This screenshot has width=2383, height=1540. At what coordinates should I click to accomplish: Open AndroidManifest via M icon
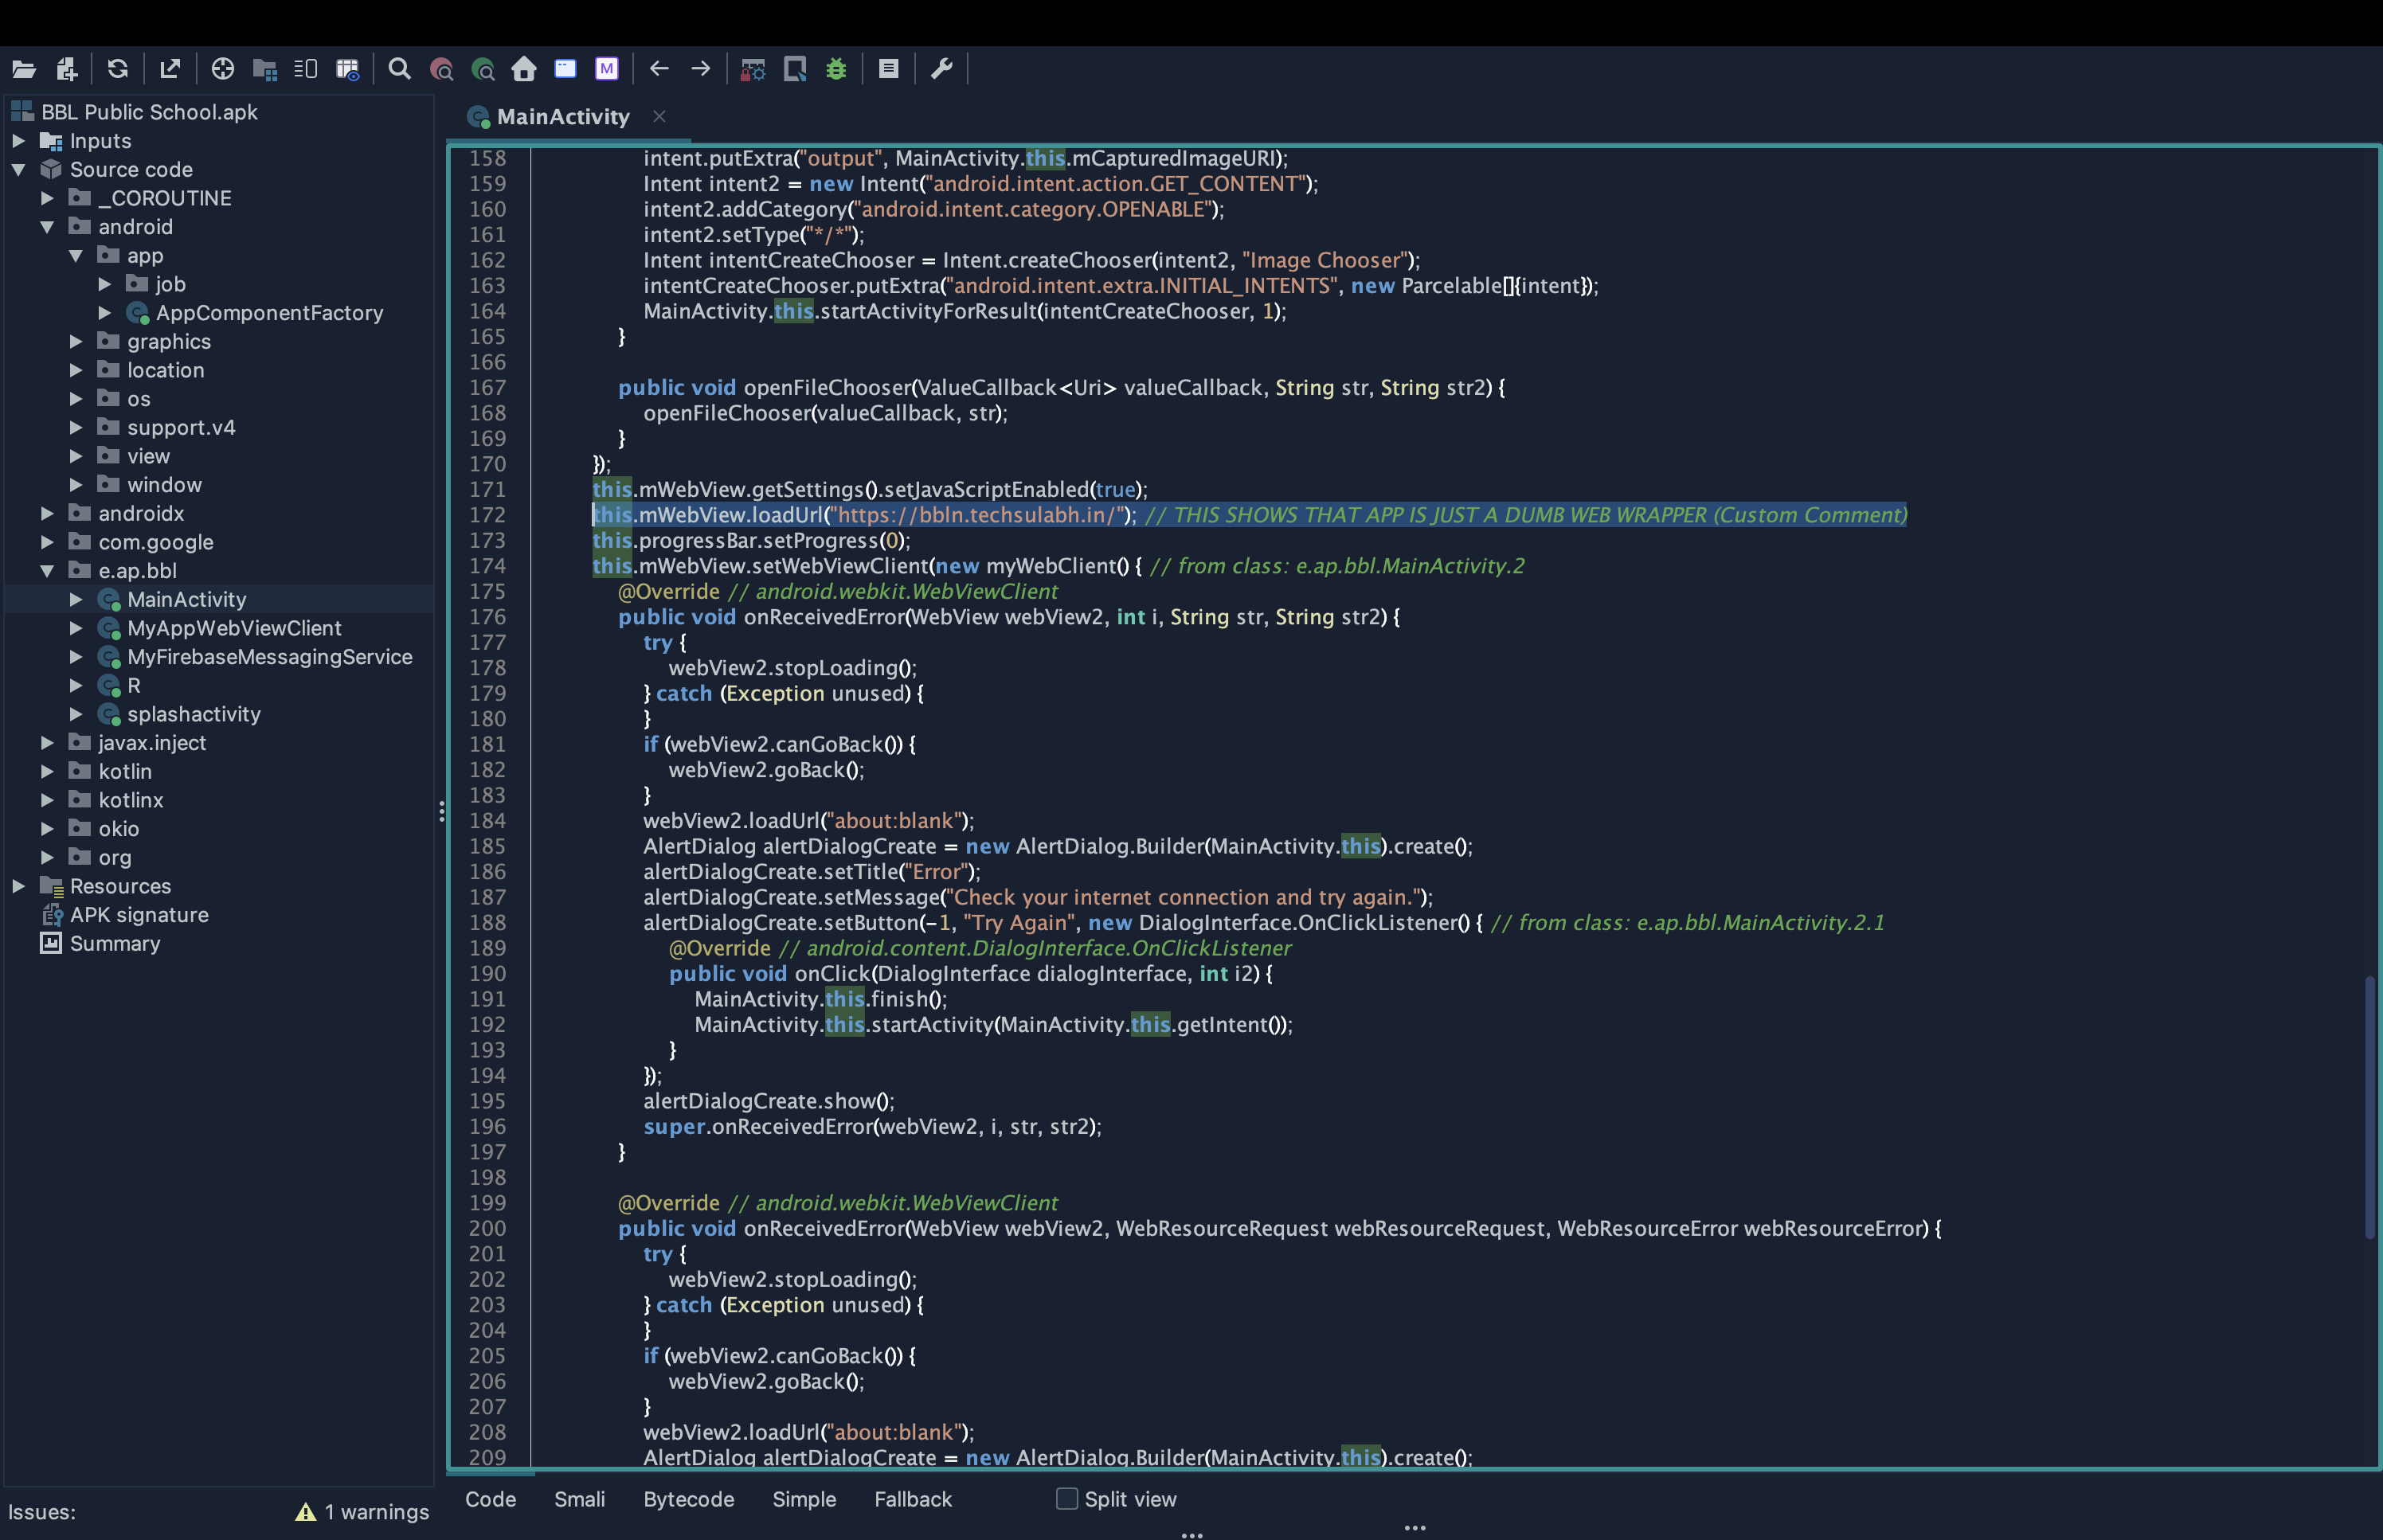pos(607,69)
